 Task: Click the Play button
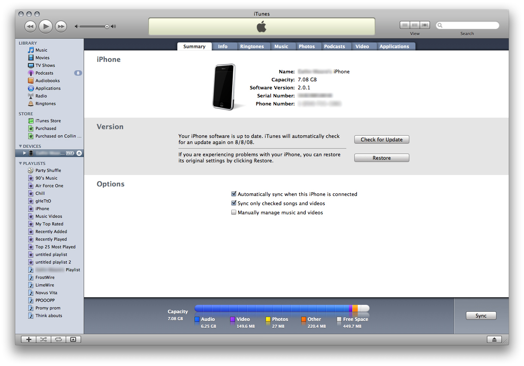click(46, 26)
